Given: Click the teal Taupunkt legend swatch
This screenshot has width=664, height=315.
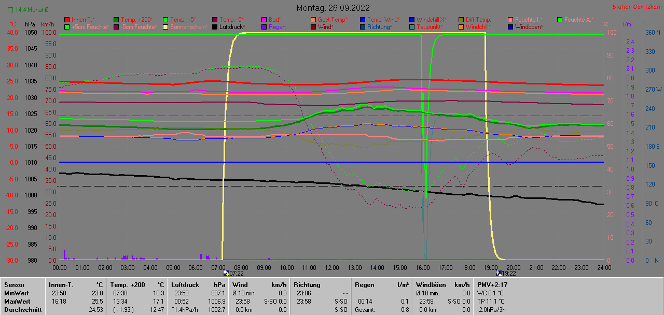Looking at the screenshot, I should (412, 27).
